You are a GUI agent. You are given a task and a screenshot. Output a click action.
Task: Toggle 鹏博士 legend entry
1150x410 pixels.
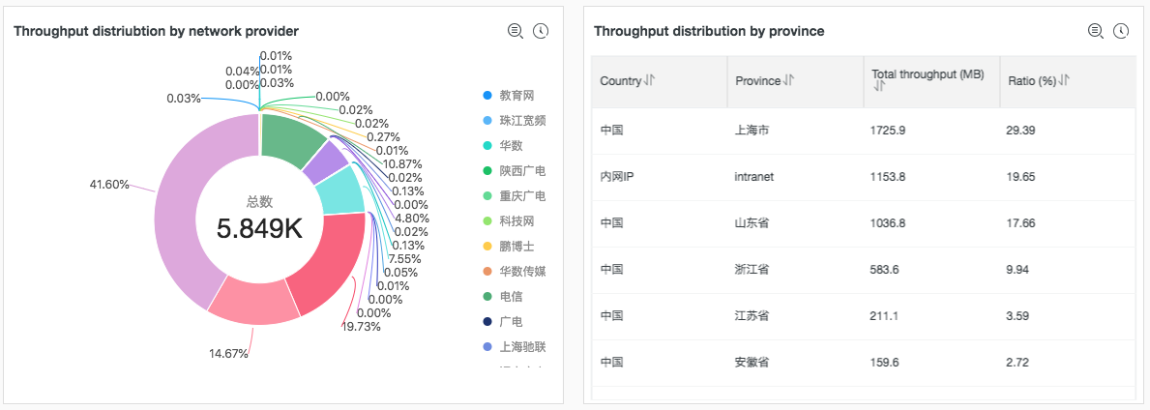point(508,247)
